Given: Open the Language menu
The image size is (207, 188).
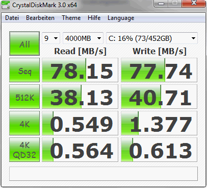Looking at the screenshot, I should tap(121, 18).
